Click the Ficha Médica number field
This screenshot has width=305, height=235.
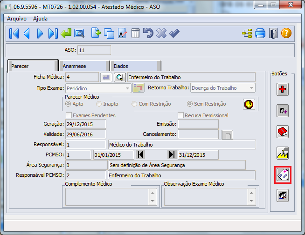(82, 77)
